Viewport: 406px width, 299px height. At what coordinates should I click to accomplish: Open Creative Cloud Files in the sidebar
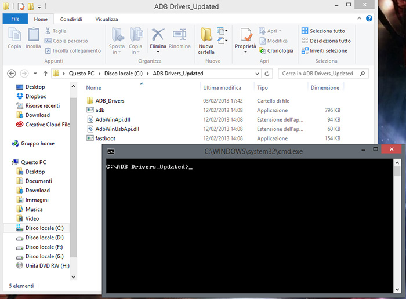pos(43,125)
